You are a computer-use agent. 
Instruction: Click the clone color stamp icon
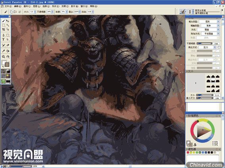[195, 145]
